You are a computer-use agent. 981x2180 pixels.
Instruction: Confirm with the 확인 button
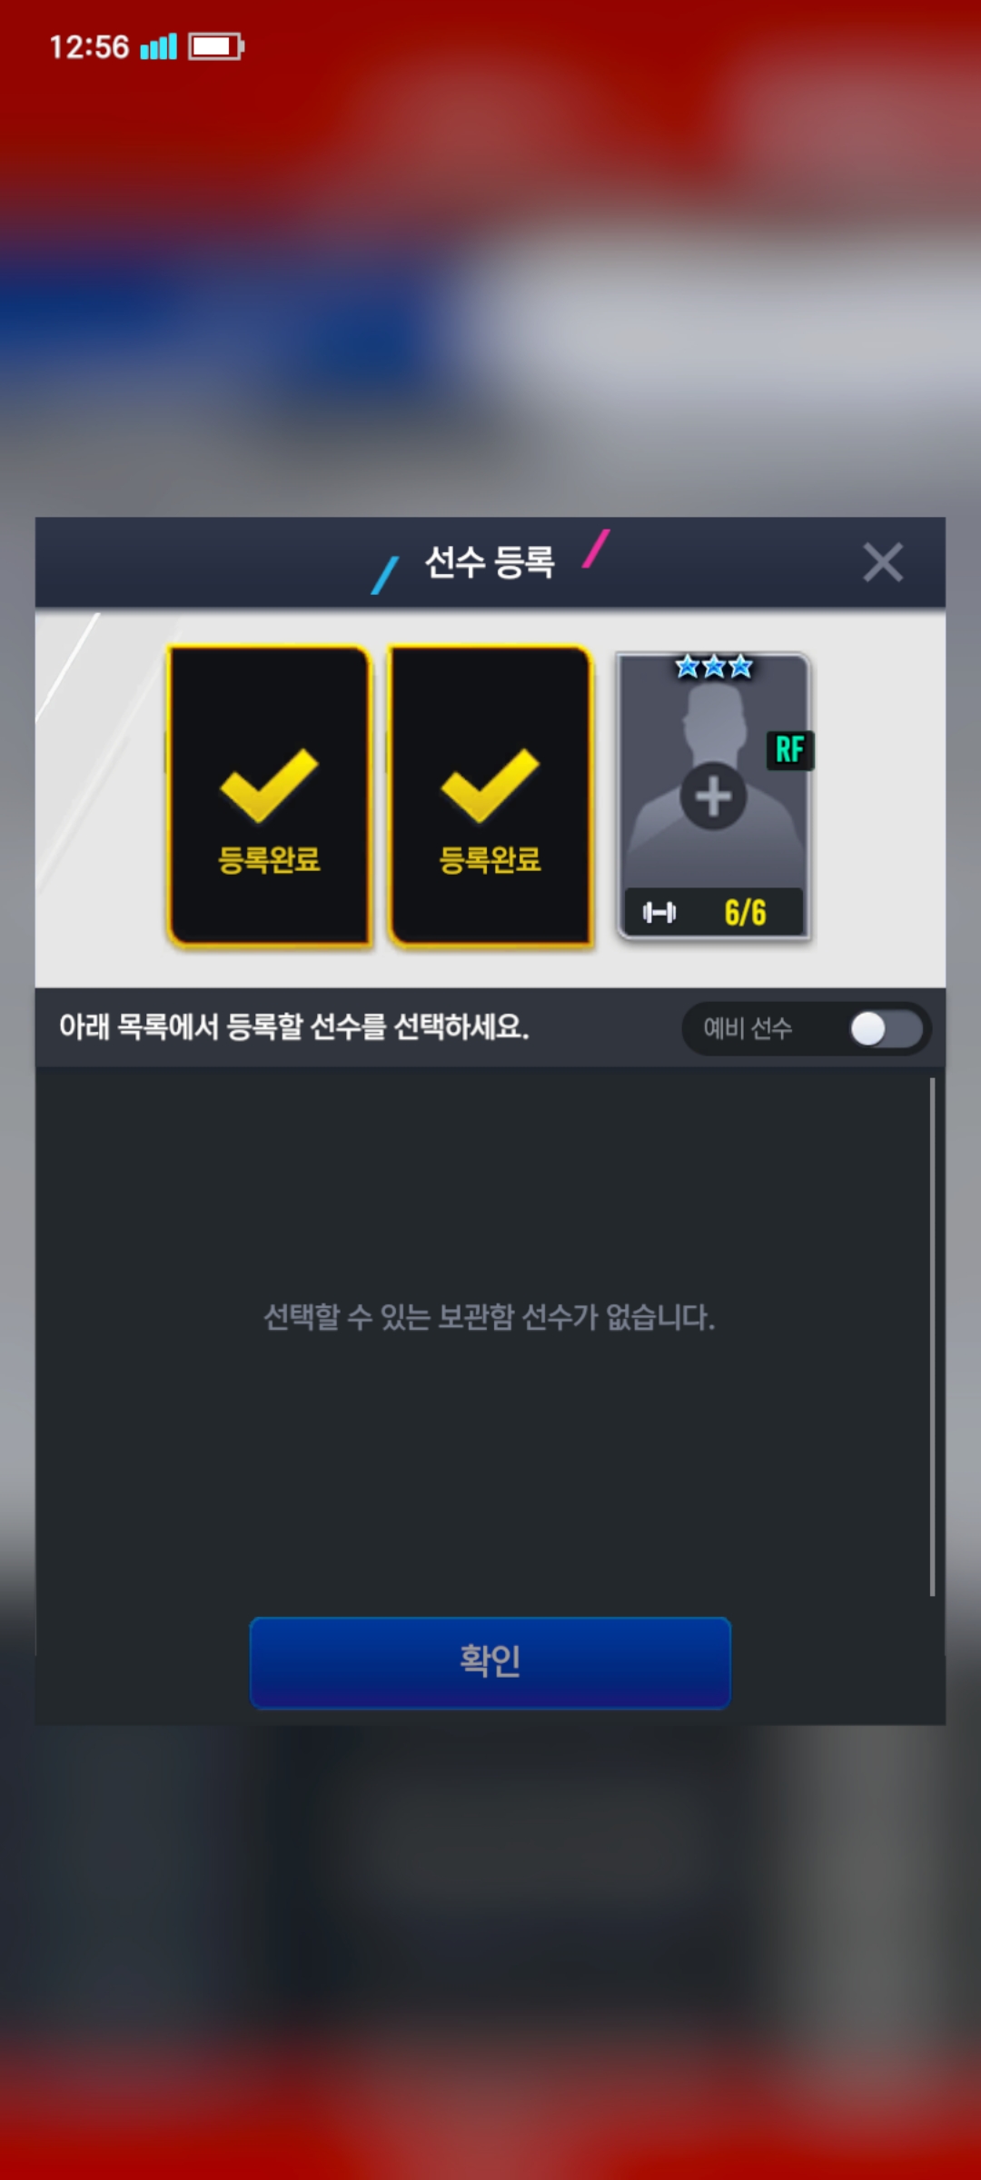[490, 1662]
